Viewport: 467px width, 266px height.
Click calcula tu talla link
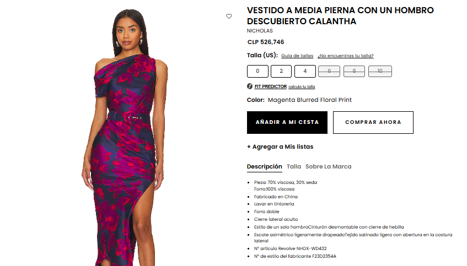(x=302, y=86)
